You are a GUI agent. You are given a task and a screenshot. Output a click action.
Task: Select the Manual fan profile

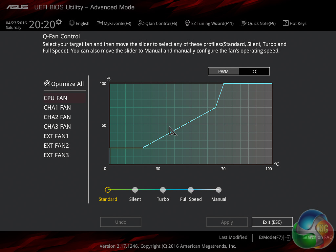(x=219, y=190)
